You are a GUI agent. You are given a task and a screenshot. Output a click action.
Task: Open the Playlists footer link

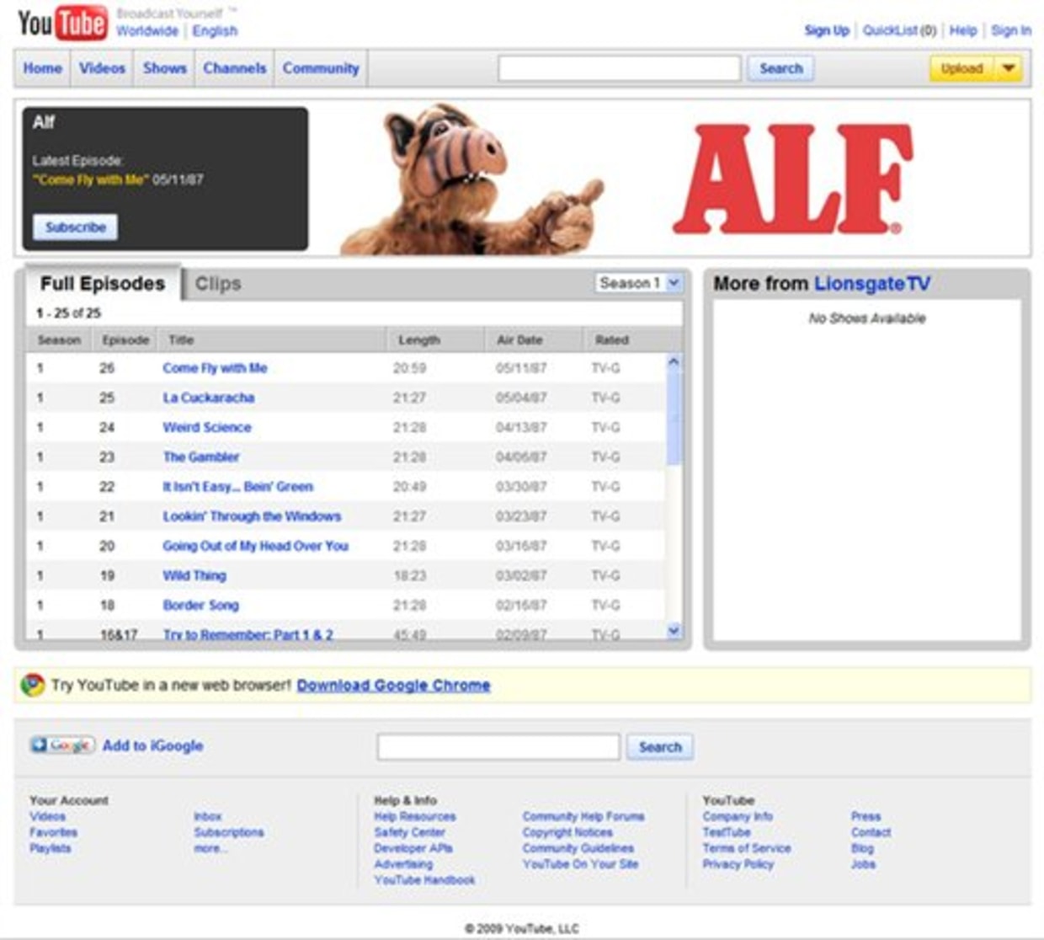(51, 848)
